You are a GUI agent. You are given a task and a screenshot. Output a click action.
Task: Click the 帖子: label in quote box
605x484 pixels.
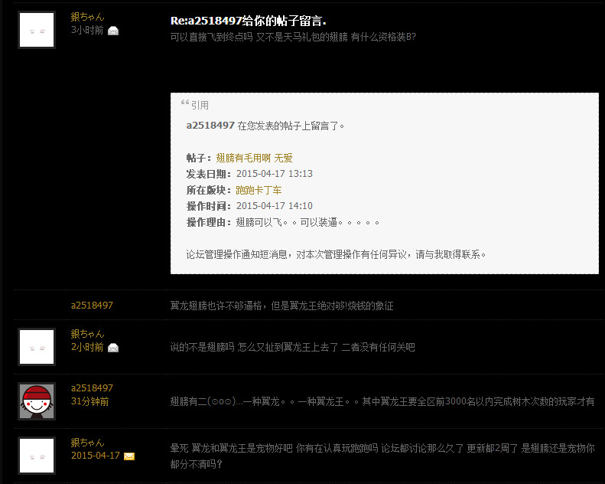tap(199, 158)
